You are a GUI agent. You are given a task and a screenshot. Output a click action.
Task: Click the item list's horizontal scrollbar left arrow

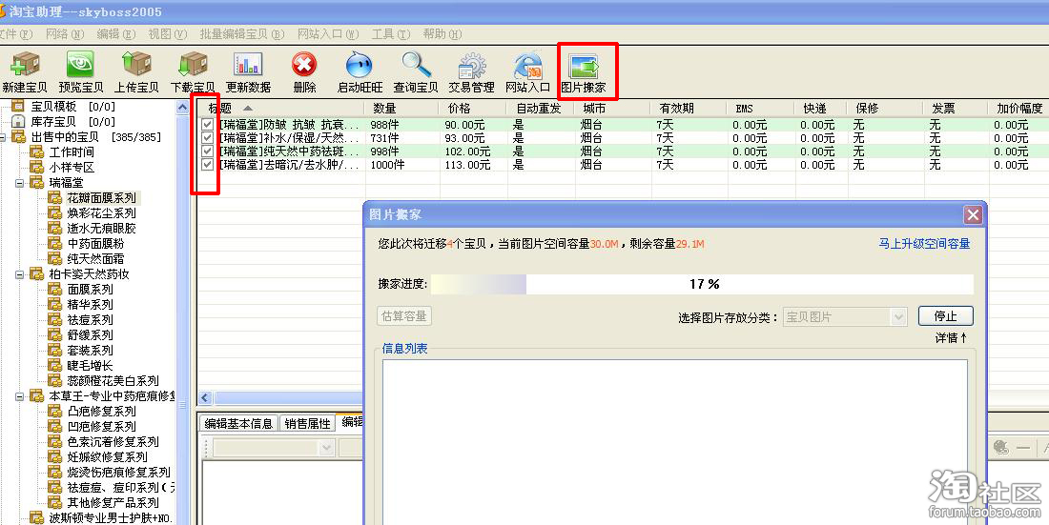tap(205, 398)
